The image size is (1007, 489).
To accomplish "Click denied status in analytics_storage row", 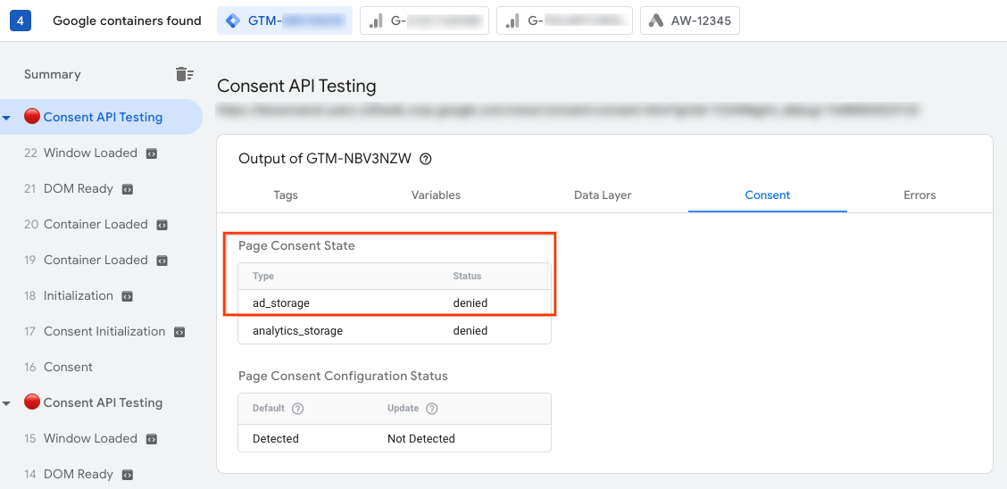I will pos(470,331).
